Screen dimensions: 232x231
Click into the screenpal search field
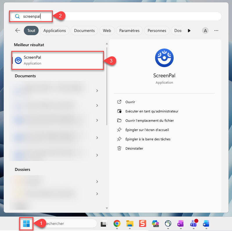(x=116, y=16)
